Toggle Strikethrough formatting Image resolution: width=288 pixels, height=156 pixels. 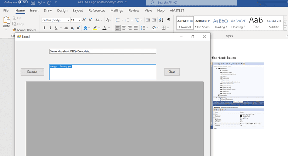(66, 28)
